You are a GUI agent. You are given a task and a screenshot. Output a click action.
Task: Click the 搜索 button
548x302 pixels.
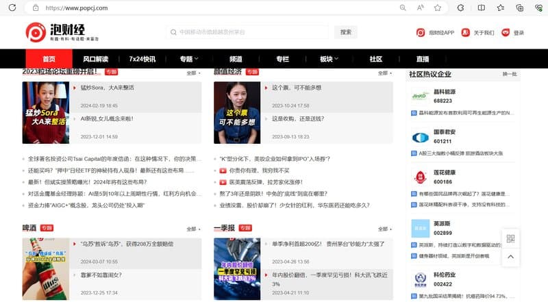(x=346, y=32)
